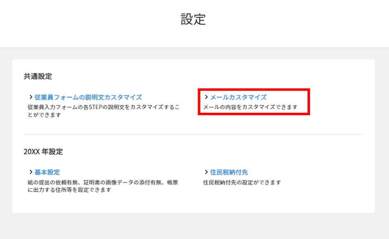Screen dimensions: 389x239
Task: Open 住民税納付先 link
Action: point(229,172)
